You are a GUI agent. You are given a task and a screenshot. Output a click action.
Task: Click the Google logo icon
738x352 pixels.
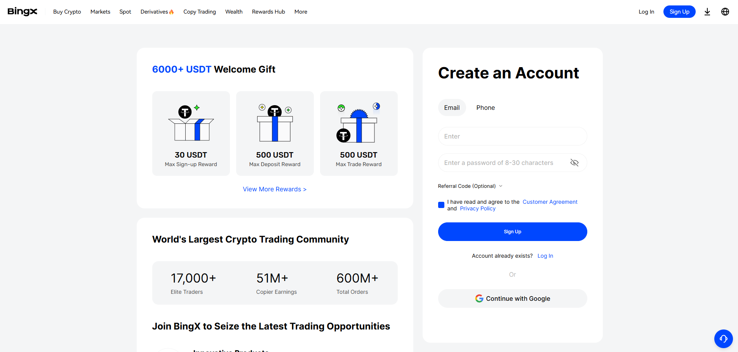click(x=479, y=298)
